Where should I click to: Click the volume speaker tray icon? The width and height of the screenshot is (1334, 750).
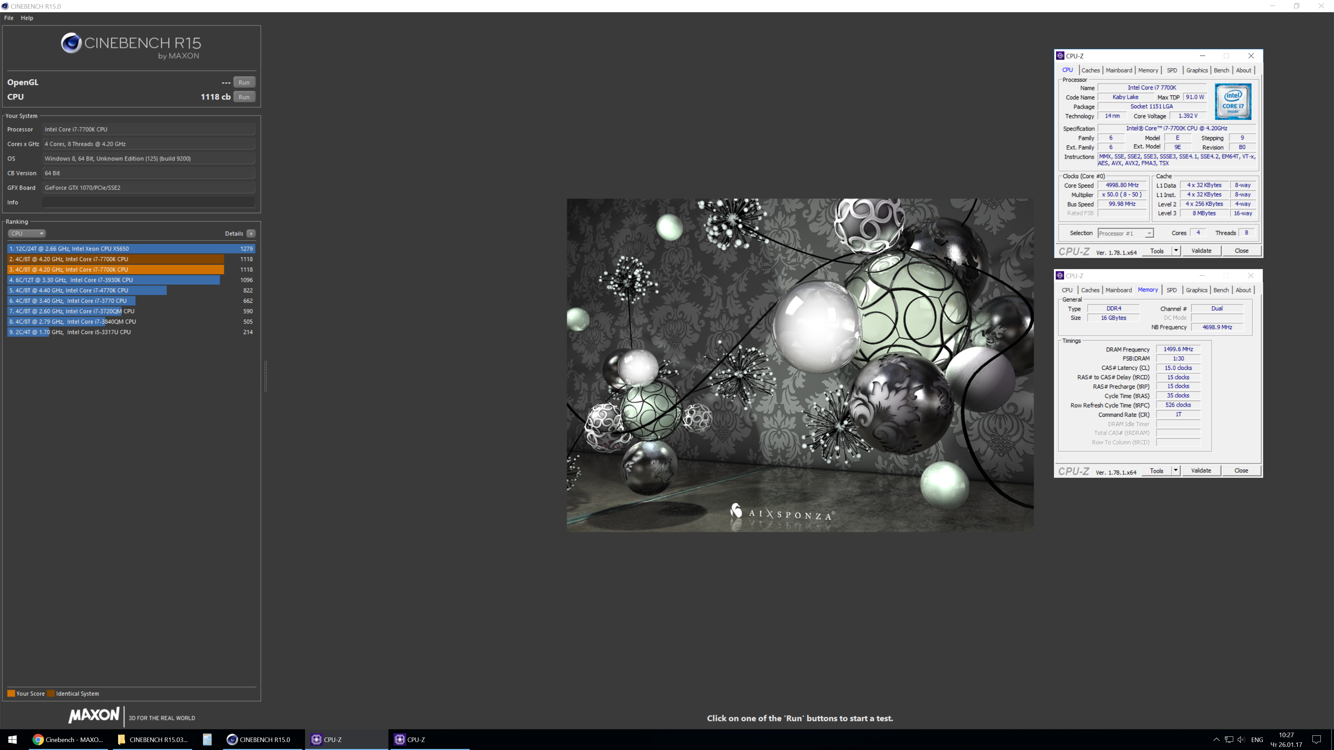[1241, 740]
